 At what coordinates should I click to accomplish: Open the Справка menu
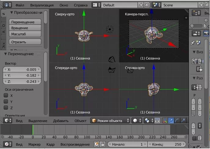click(81, 5)
